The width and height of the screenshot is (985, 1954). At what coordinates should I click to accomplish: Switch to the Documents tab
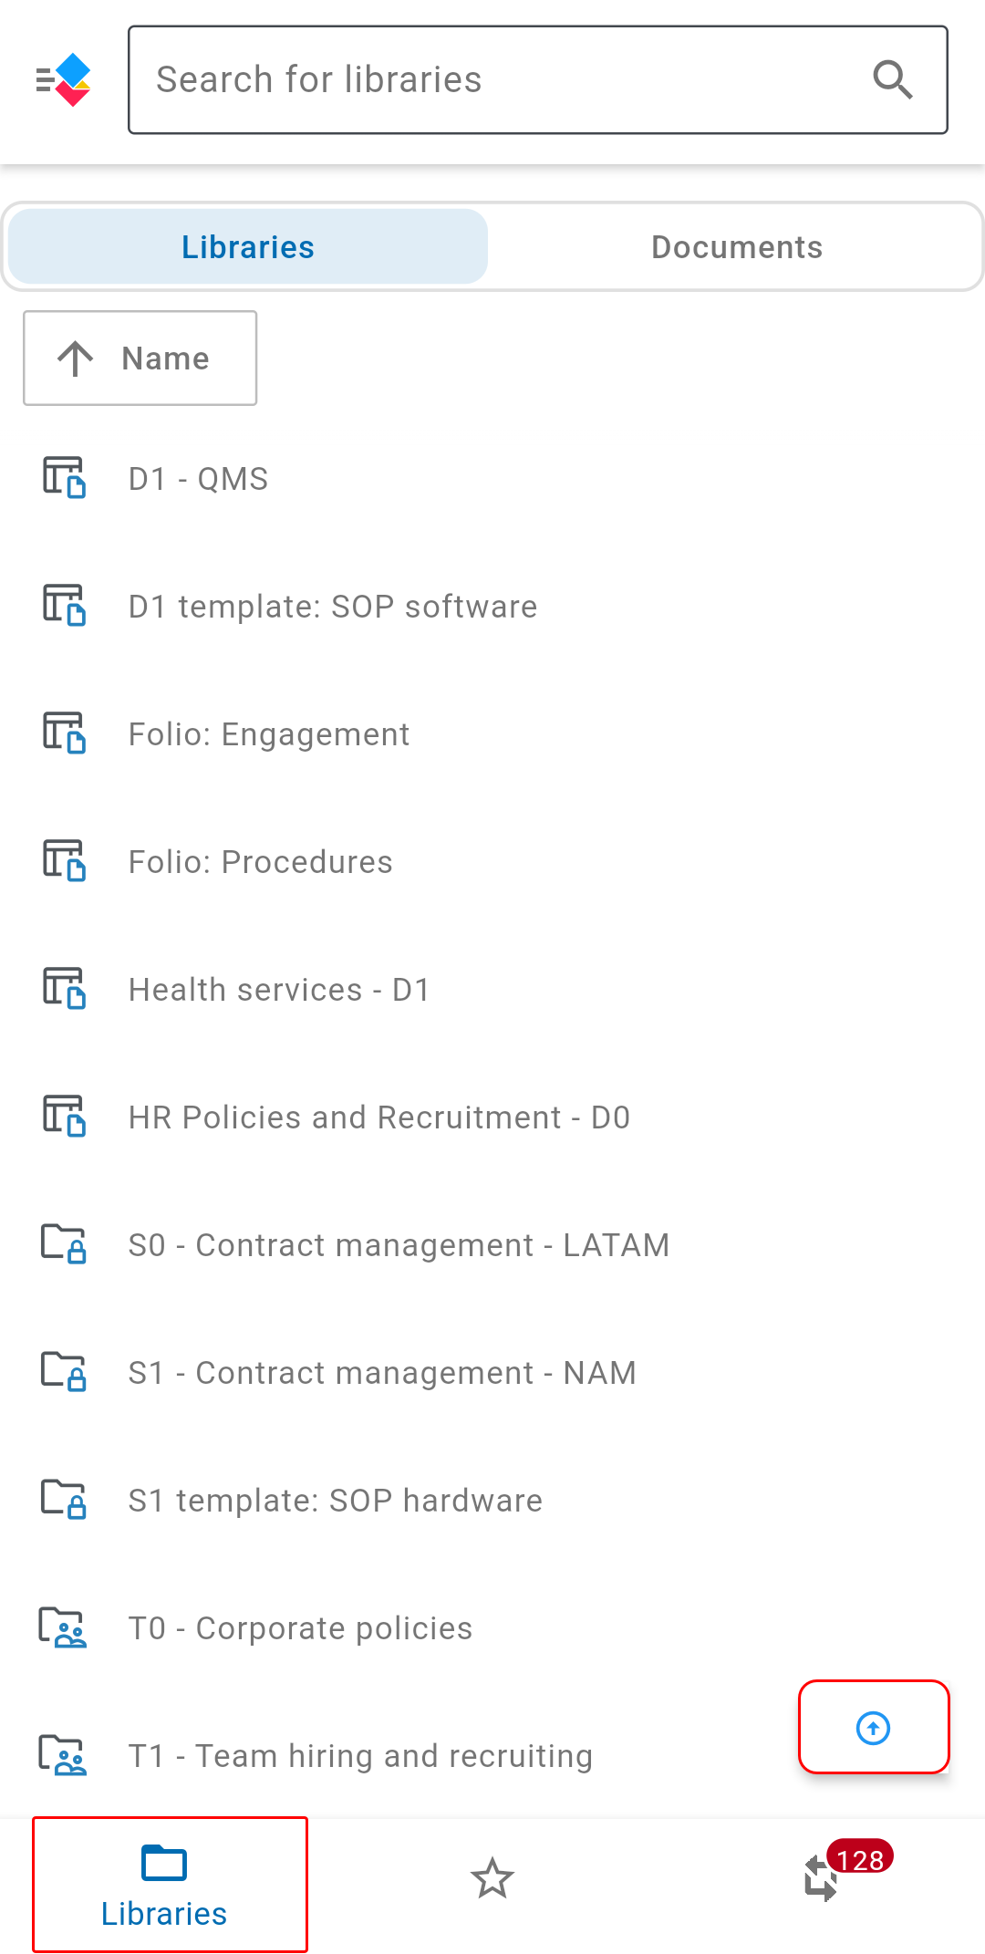pos(737,247)
